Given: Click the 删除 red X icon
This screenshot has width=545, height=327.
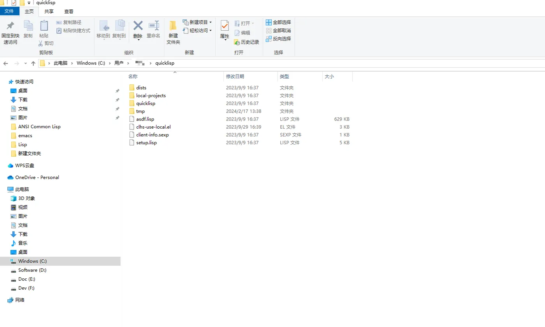Looking at the screenshot, I should 138,26.
